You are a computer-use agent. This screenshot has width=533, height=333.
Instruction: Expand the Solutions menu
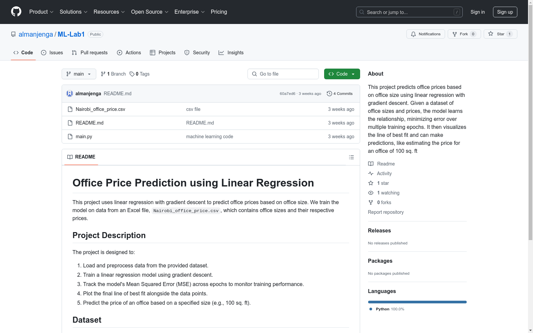pos(74,12)
